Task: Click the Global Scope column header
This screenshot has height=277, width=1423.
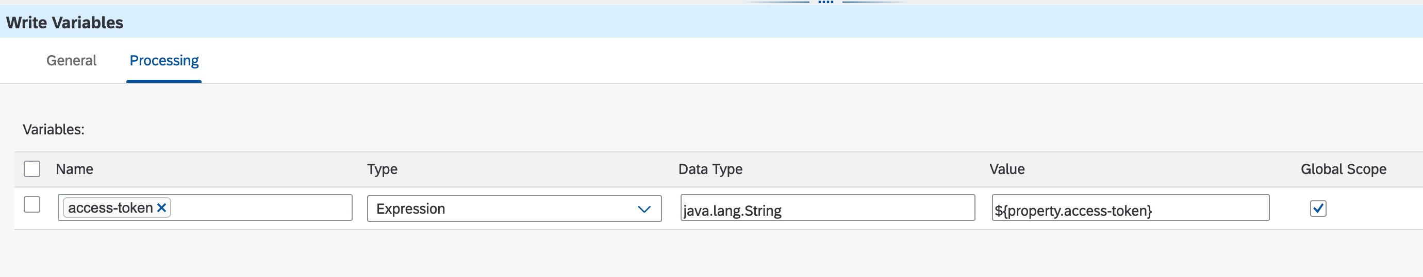Action: pos(1343,169)
